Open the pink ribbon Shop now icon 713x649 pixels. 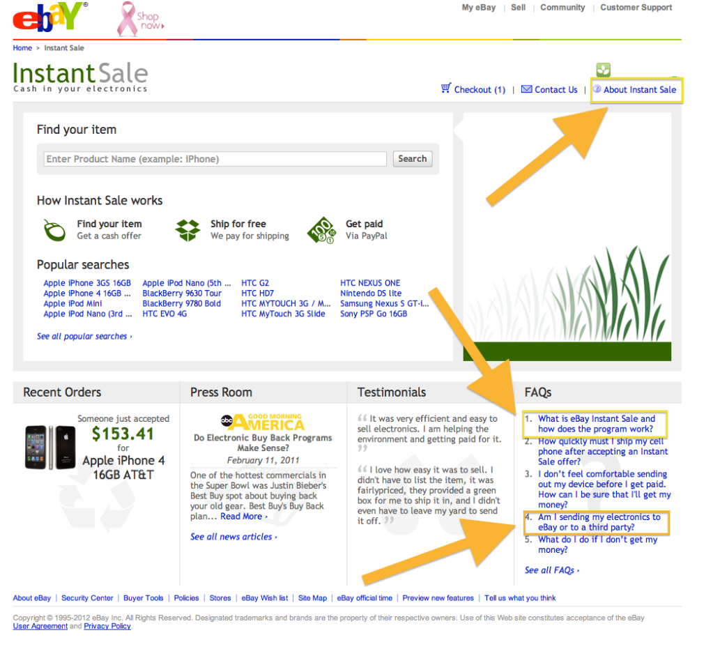point(139,19)
